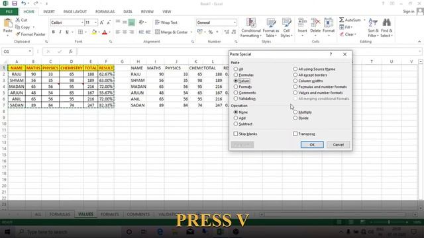
Task: Open Sort & Filter menu
Action: (x=373, y=28)
